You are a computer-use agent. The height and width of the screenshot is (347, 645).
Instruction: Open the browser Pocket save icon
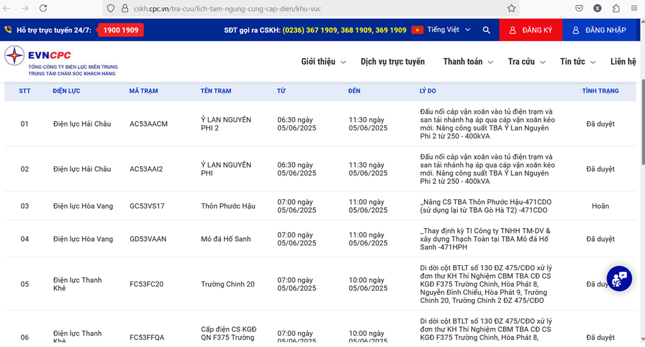click(578, 8)
